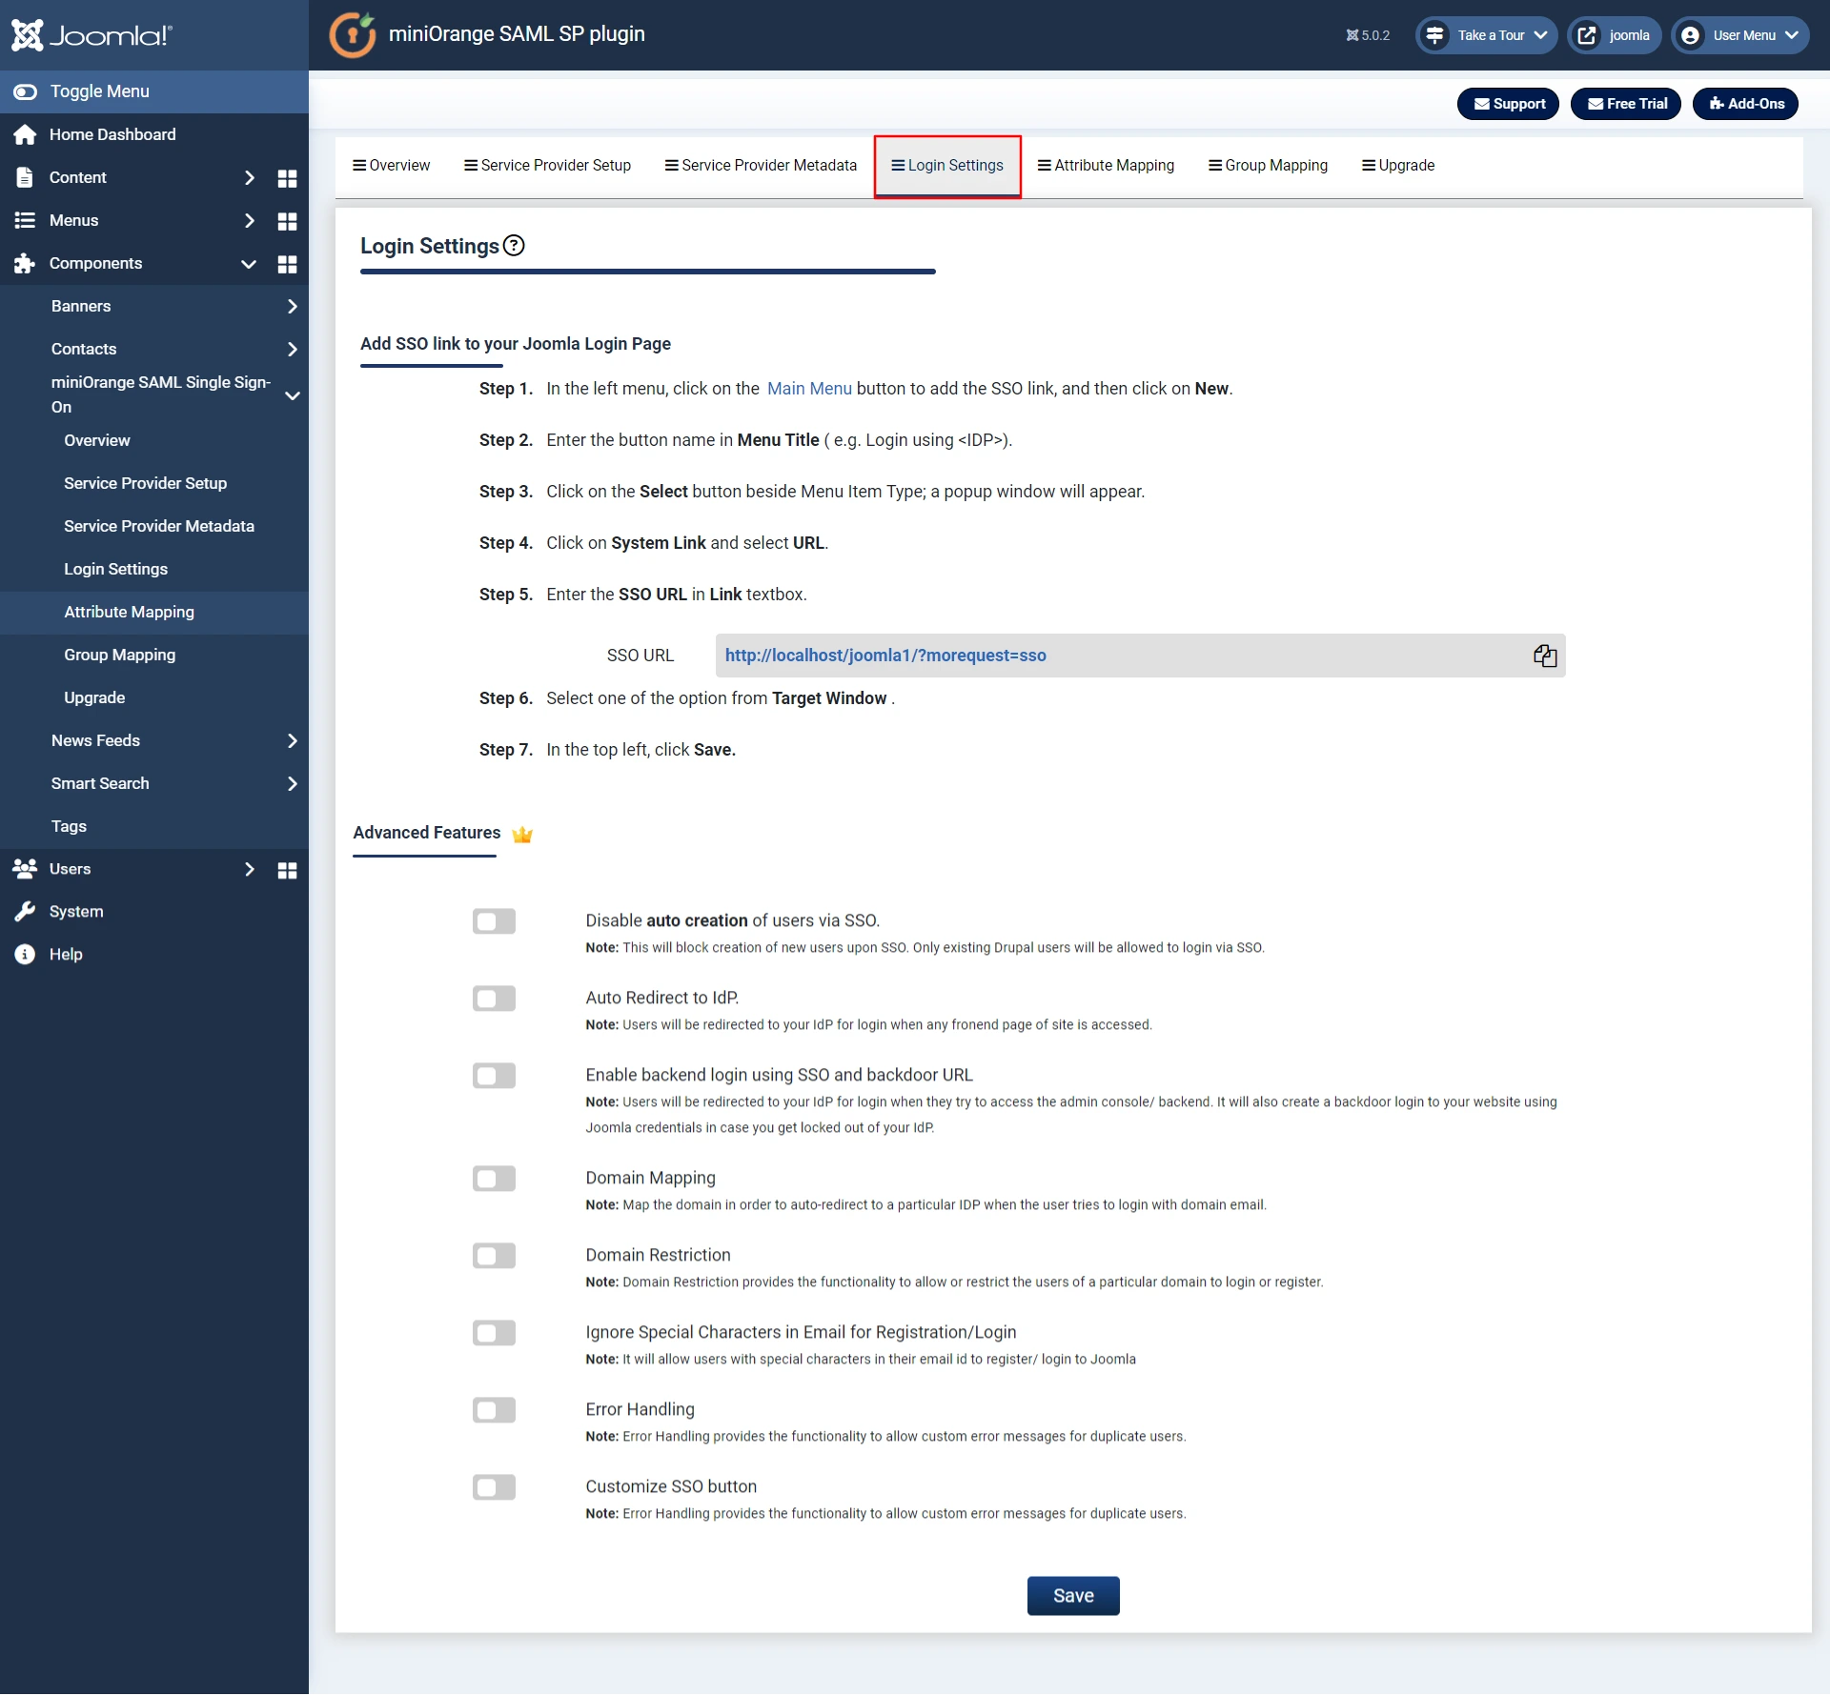Switch to the Attribute Mapping tab

coord(1105,164)
